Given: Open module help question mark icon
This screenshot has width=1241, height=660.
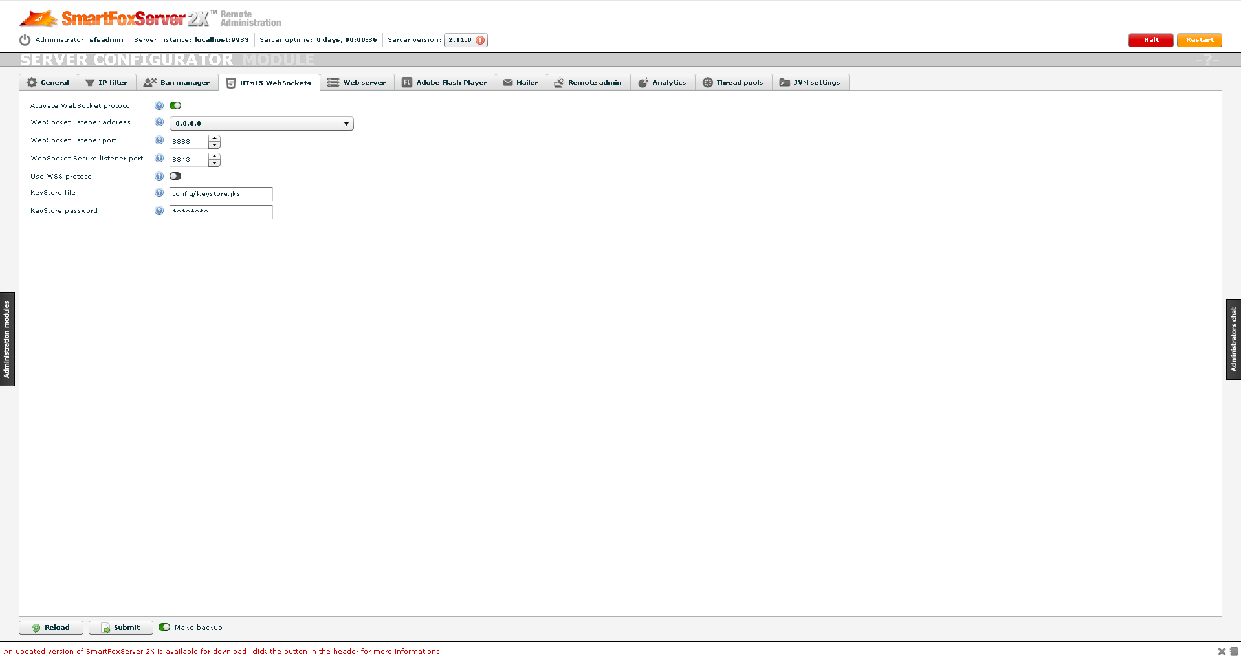Looking at the screenshot, I should click(x=1207, y=60).
